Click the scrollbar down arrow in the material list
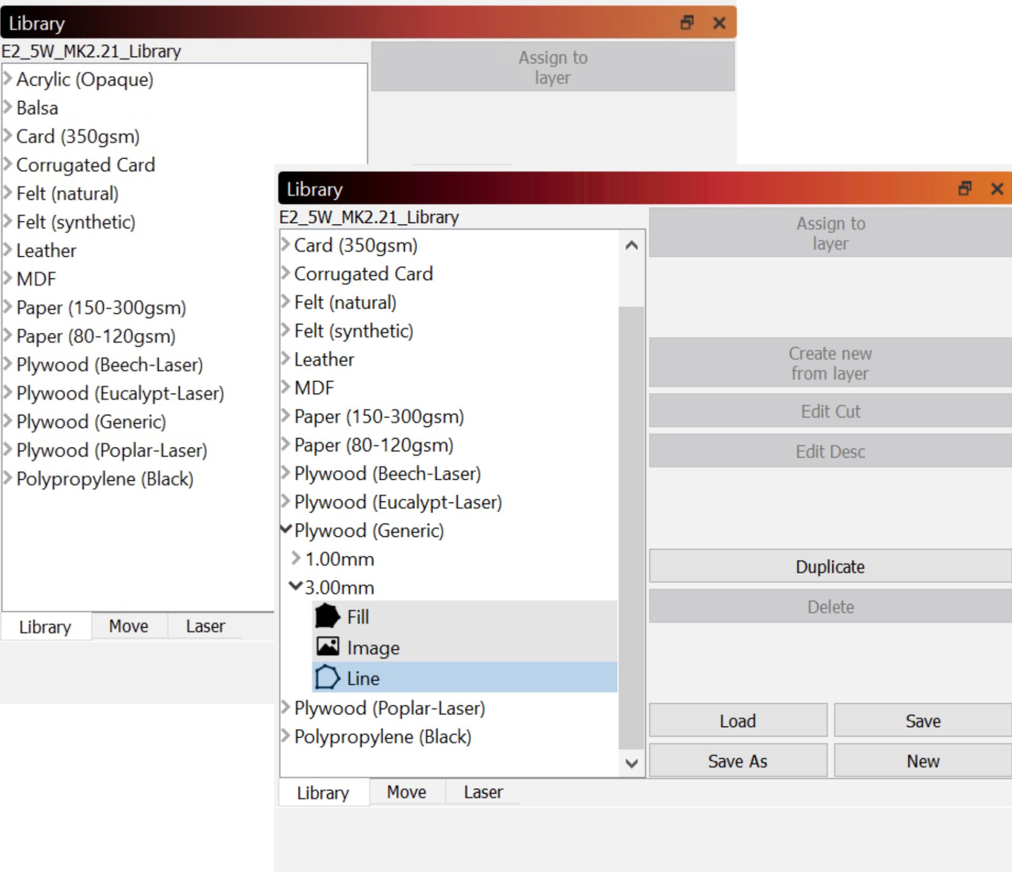Screen dimensions: 1012x872 coord(631,763)
